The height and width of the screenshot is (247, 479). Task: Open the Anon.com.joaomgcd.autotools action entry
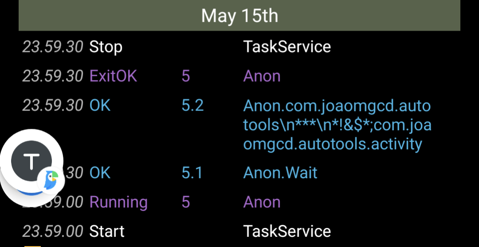(337, 125)
